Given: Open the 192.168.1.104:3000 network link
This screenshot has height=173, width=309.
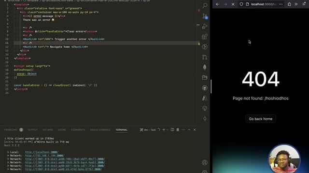Looking at the screenshot, I should click(x=45, y=156).
